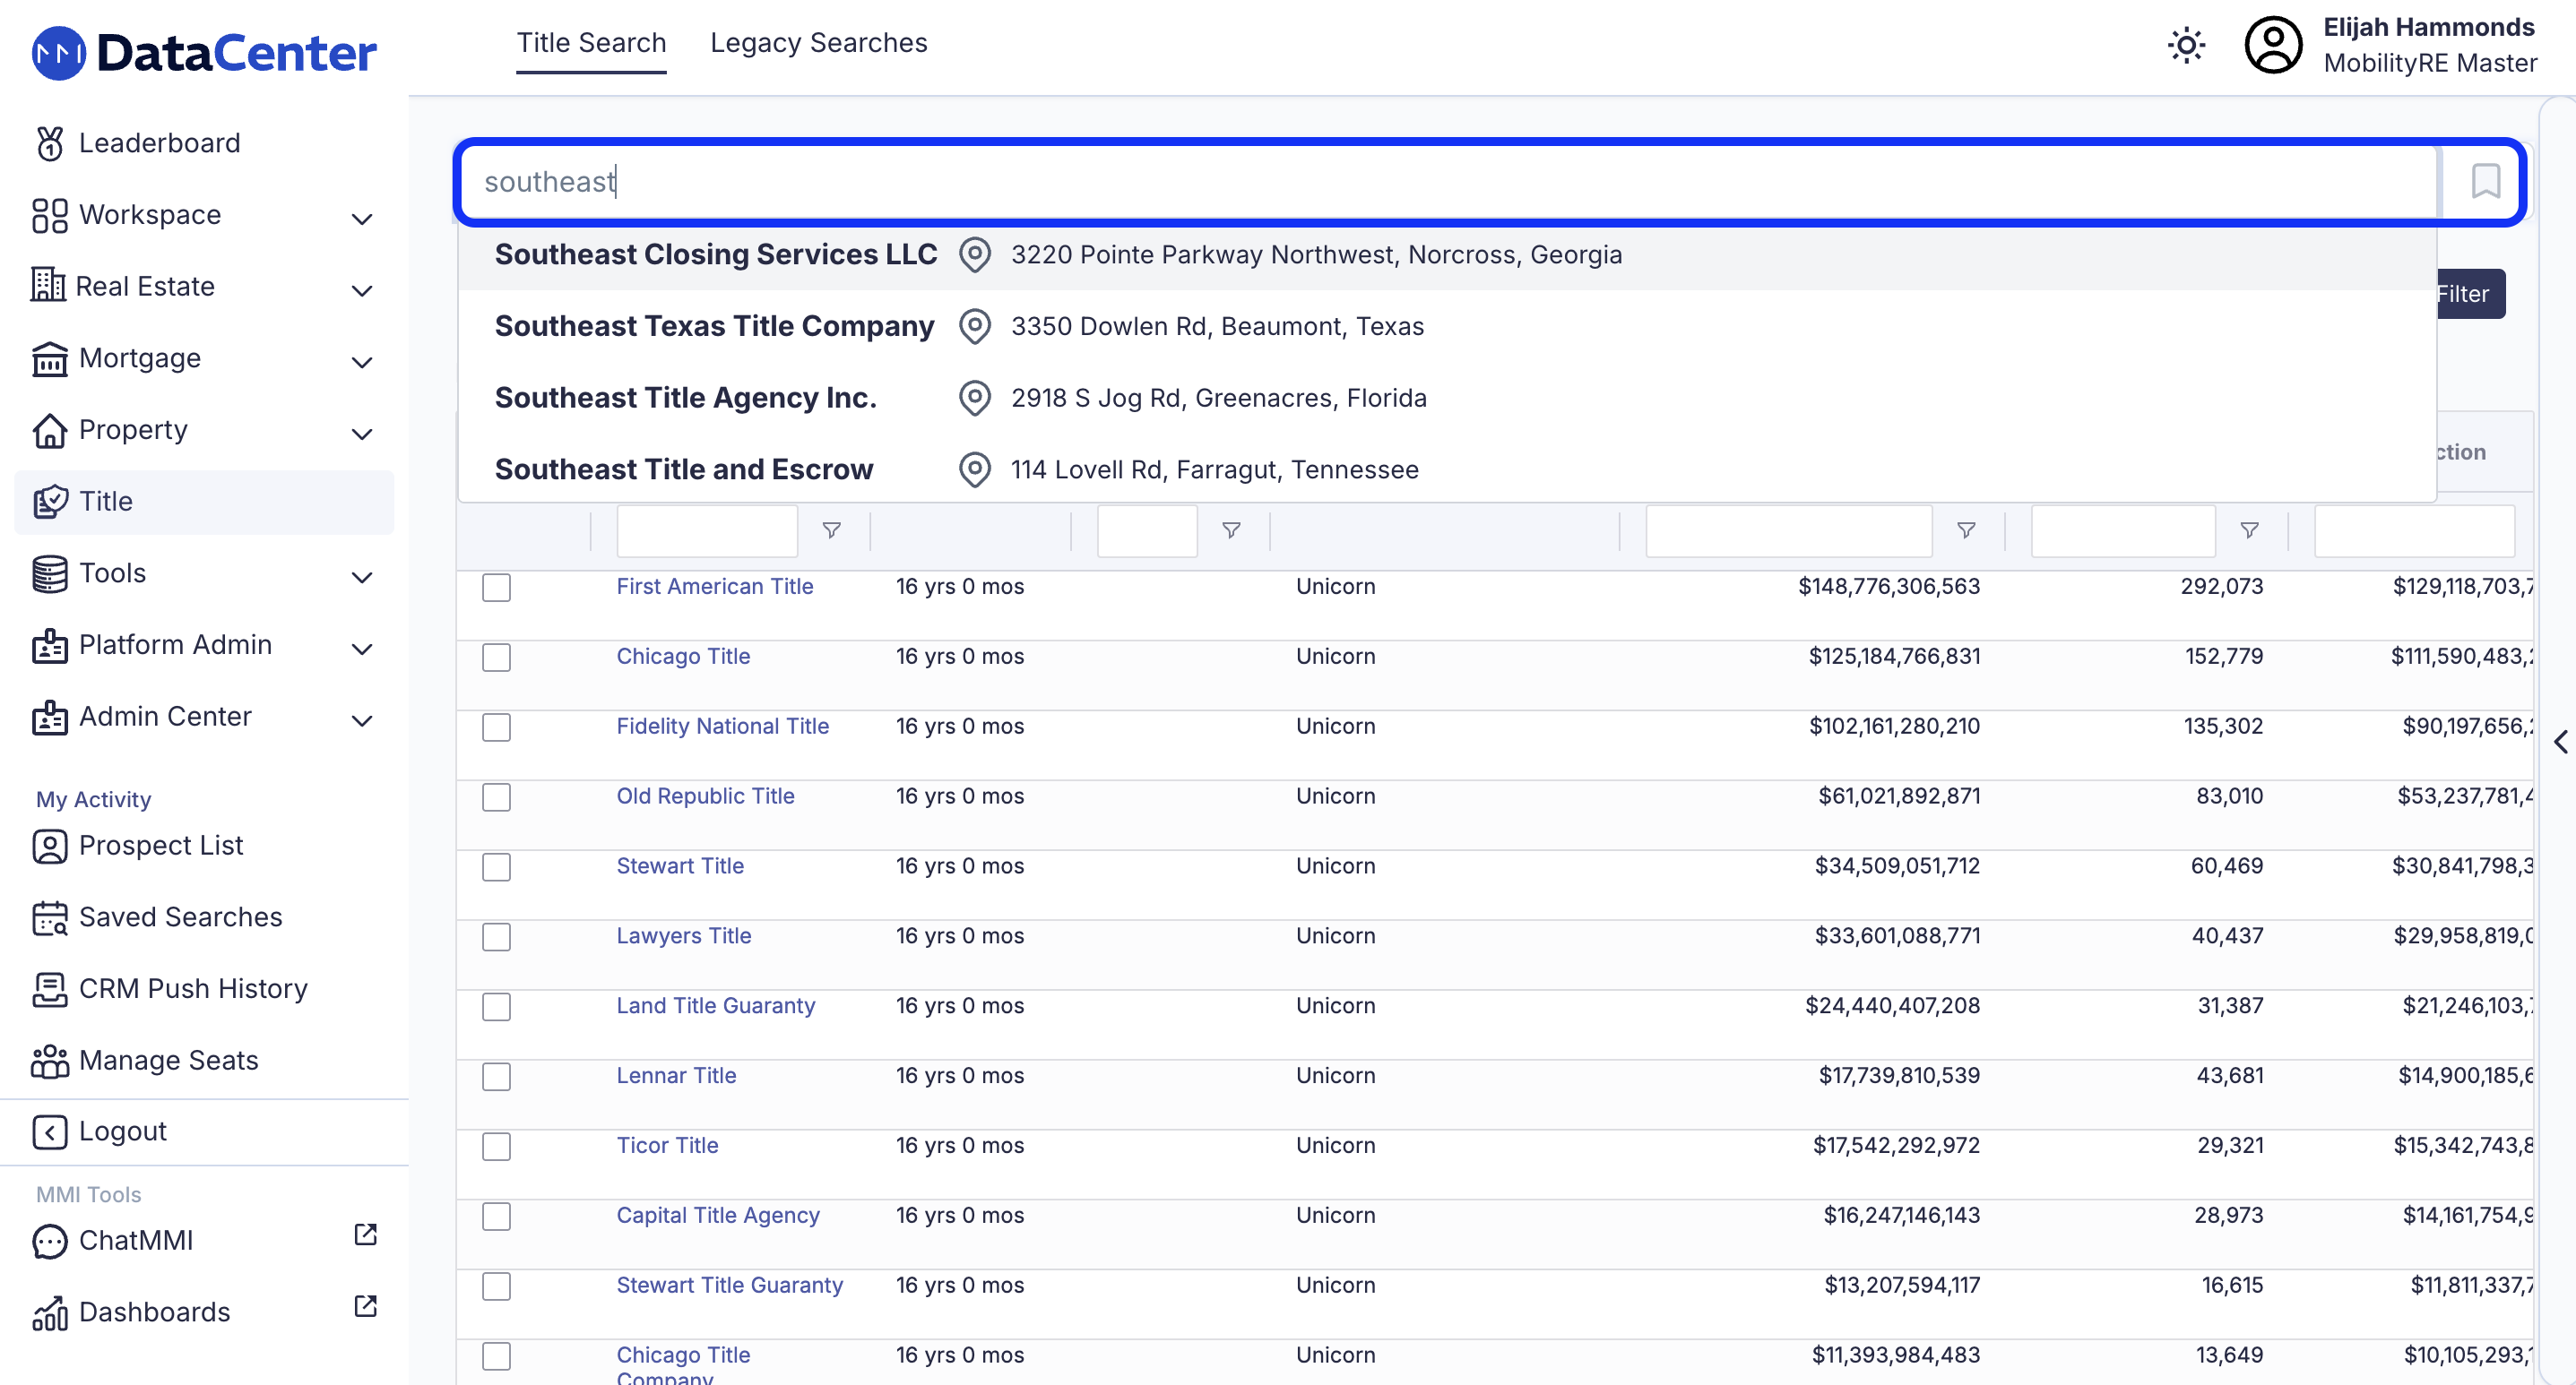Click the Dashboards chart icon

[49, 1312]
